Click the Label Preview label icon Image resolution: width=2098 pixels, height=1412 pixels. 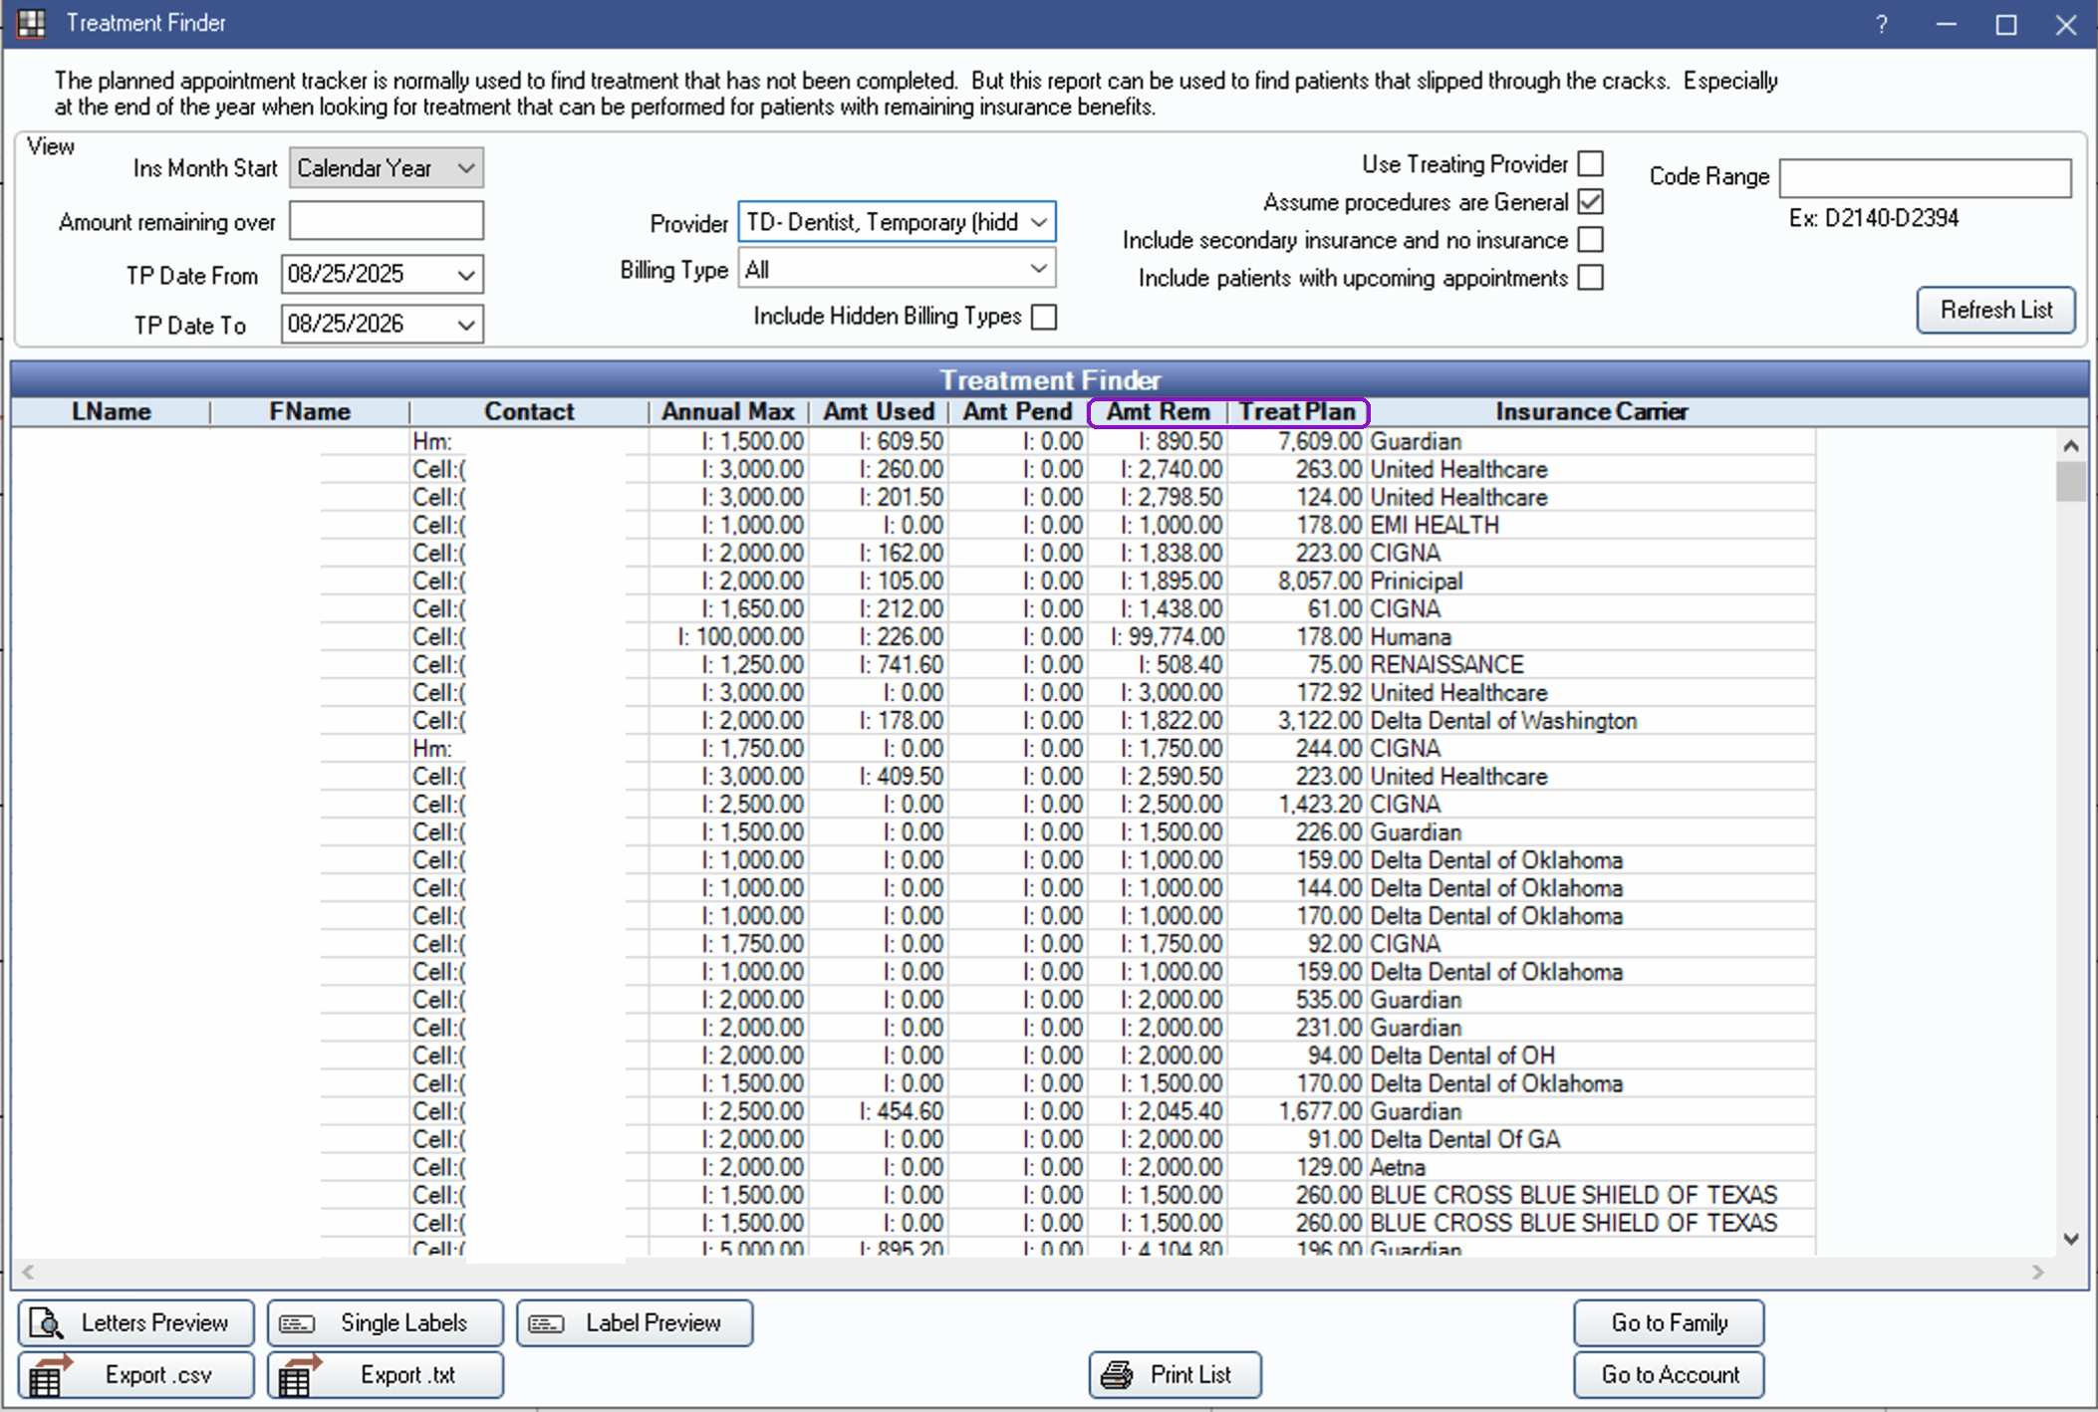coord(546,1323)
